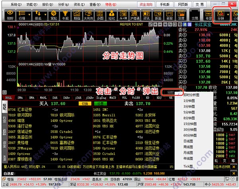This screenshot has width=239, height=189.
Task: Click the yellow 切换 button
Action: tap(85, 104)
